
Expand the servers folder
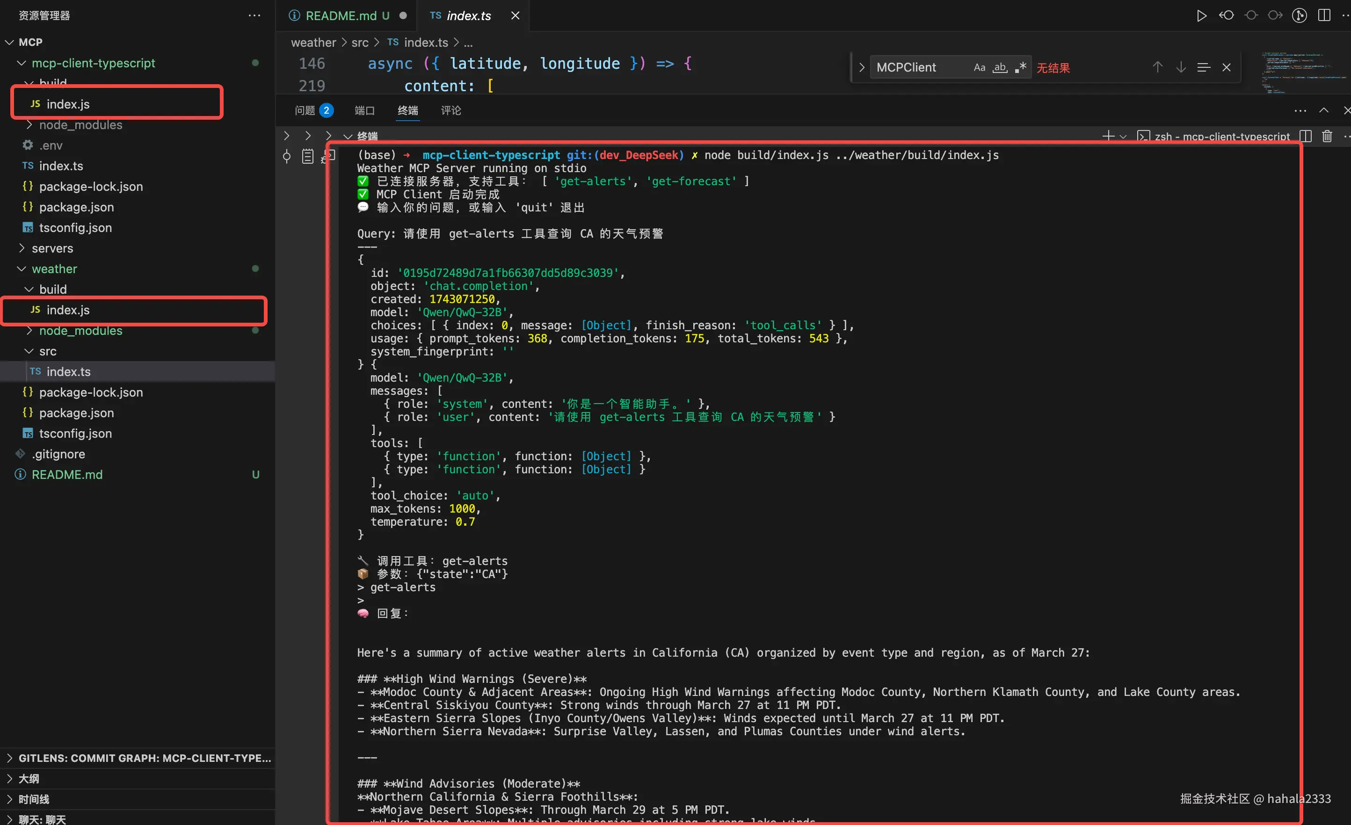pos(52,248)
